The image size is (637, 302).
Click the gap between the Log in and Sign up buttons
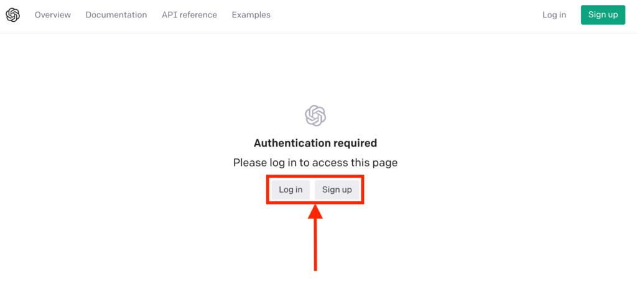(312, 190)
